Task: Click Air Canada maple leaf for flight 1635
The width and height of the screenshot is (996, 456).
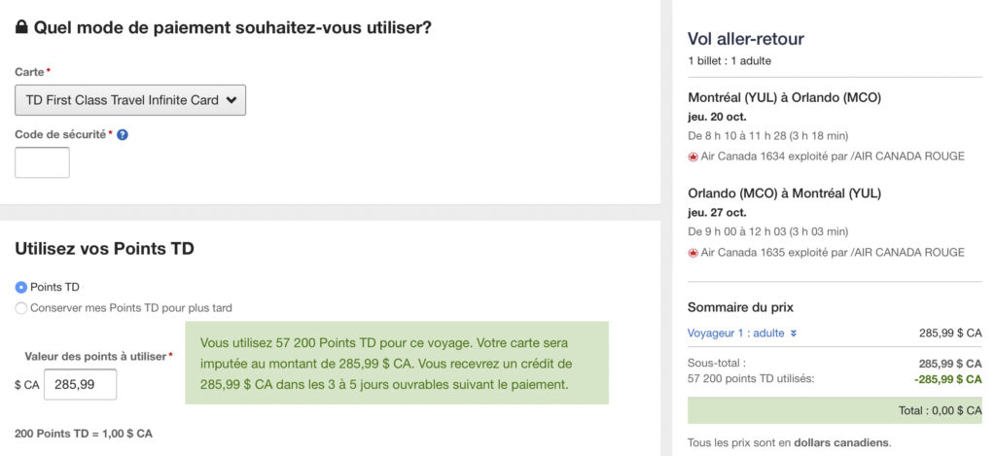Action: pyautogui.click(x=694, y=253)
